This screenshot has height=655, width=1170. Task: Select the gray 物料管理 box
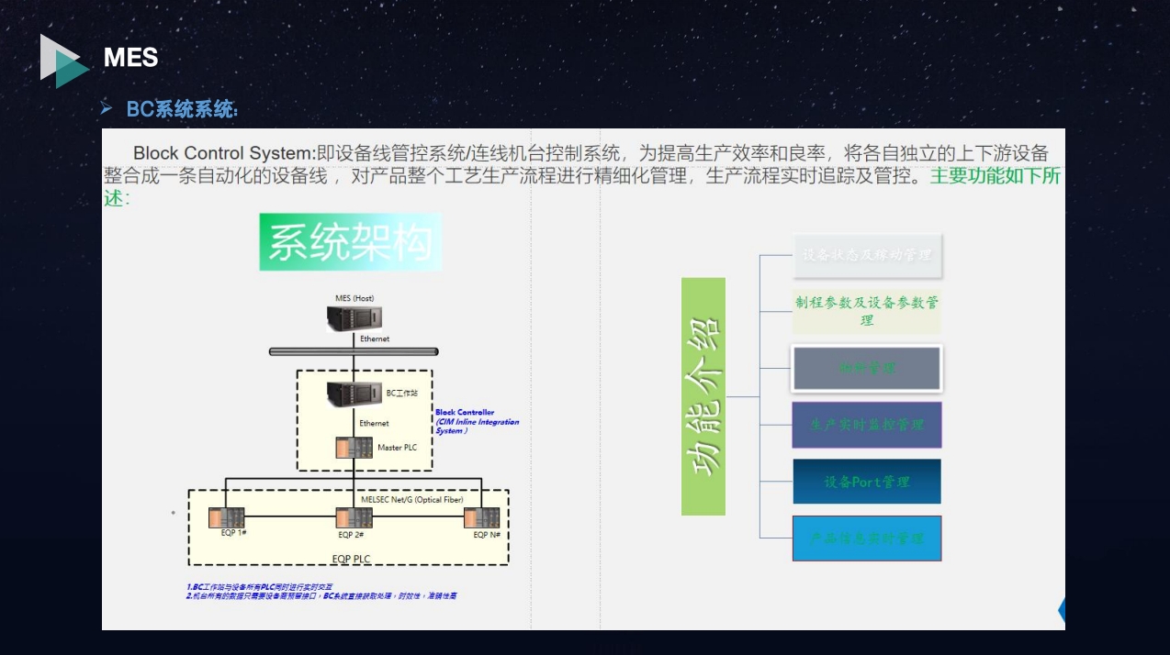(x=867, y=368)
